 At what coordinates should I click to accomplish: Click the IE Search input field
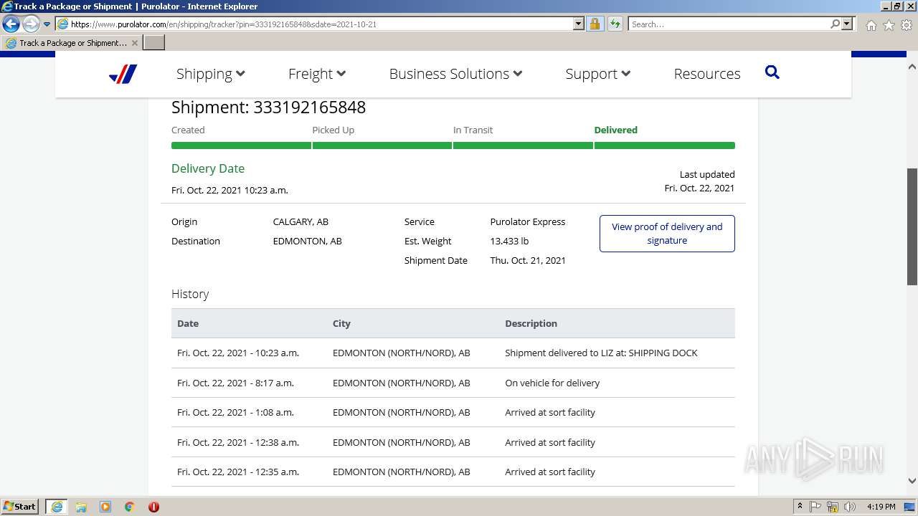[729, 24]
